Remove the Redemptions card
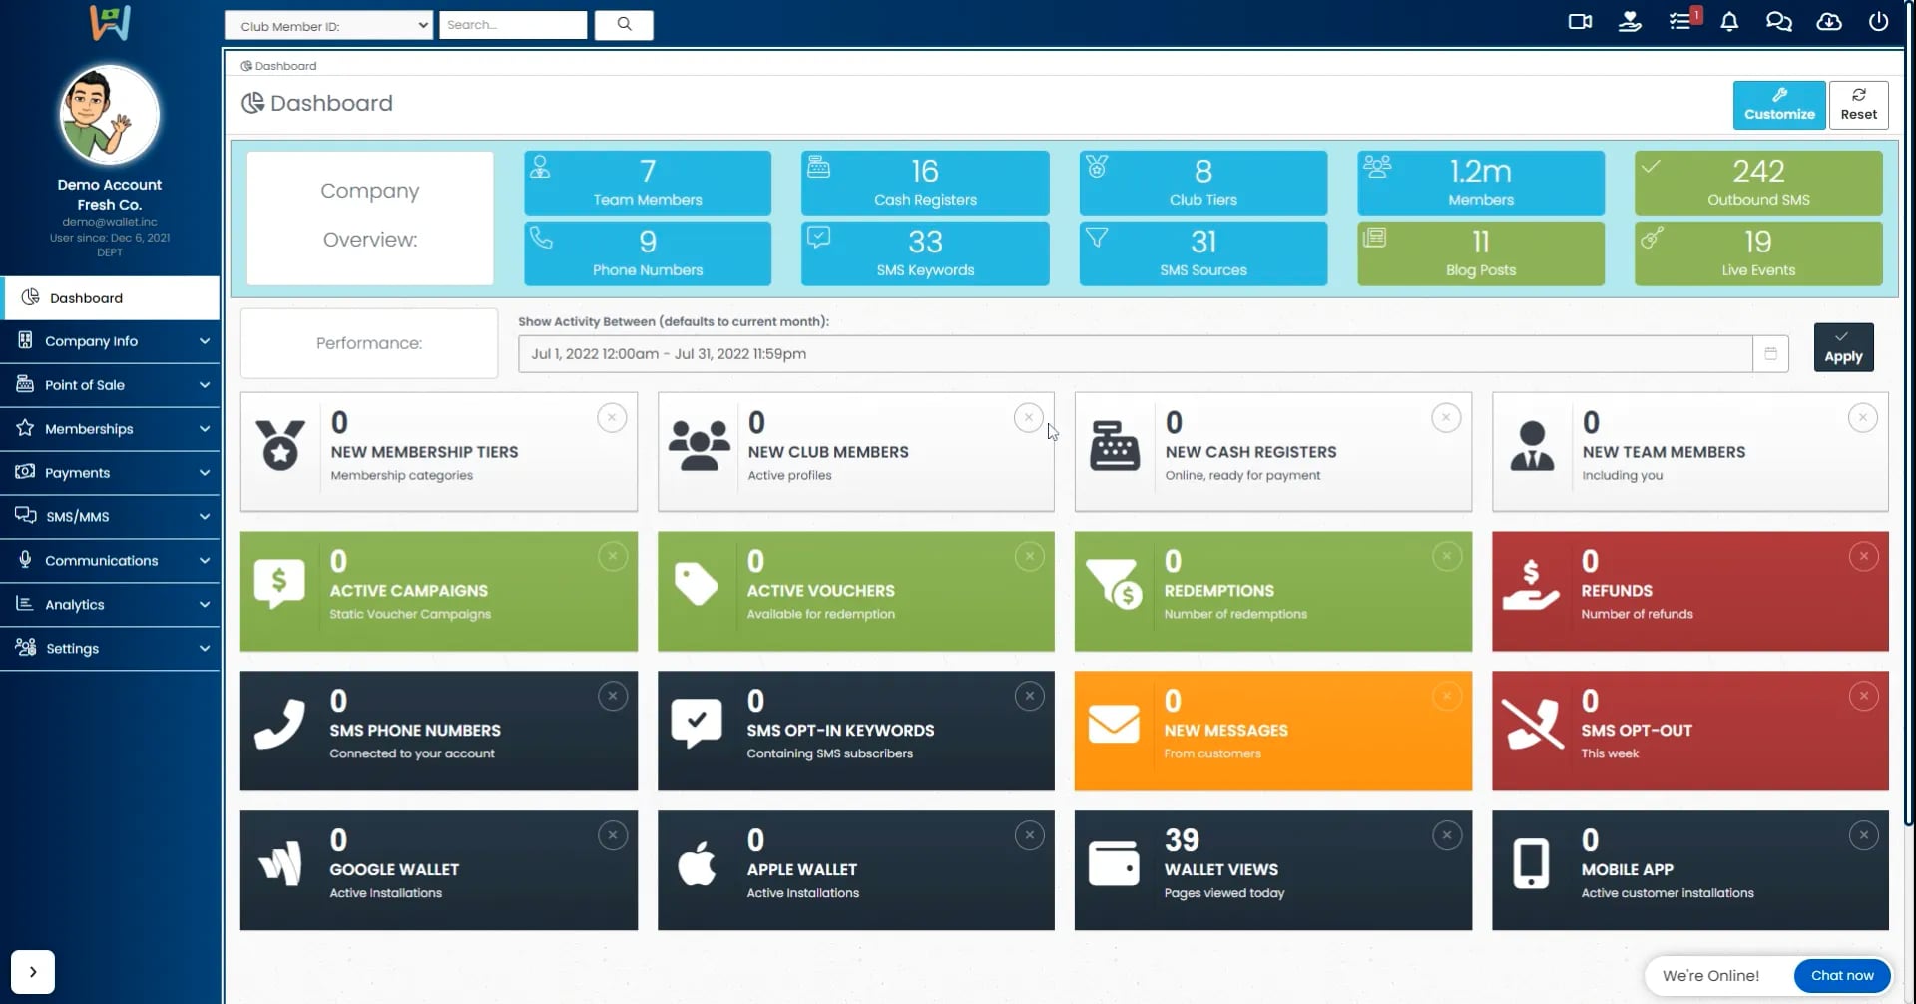The height and width of the screenshot is (1004, 1916). click(x=1447, y=556)
